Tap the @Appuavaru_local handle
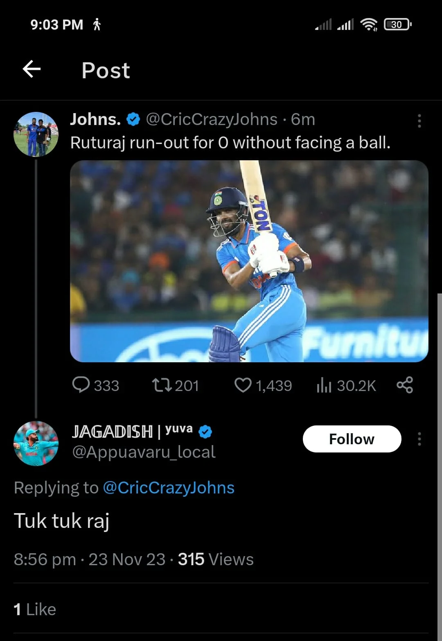 tap(144, 452)
